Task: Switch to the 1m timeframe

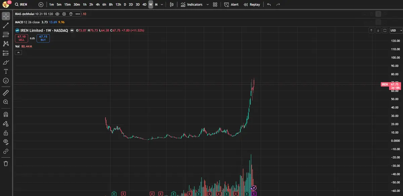Action: [51, 5]
